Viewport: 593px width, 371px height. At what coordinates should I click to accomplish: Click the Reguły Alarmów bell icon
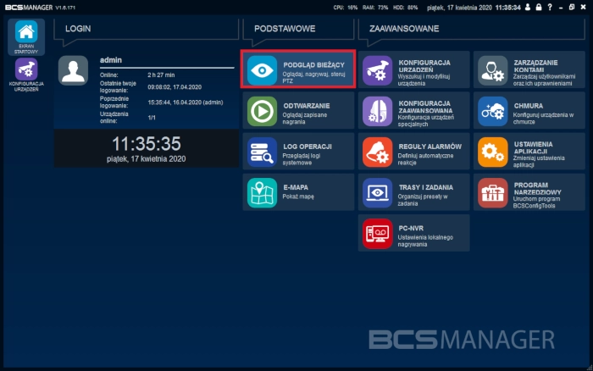coord(378,152)
